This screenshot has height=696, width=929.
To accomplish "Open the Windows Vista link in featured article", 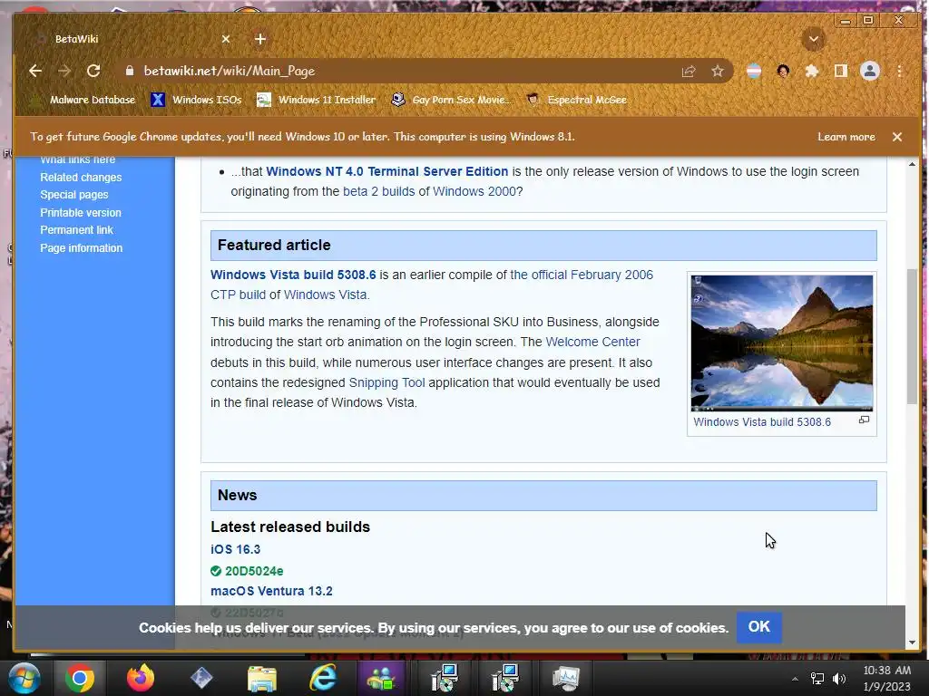I will click(x=326, y=295).
